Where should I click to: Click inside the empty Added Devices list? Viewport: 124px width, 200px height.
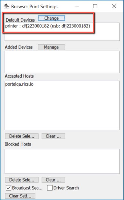pos(62,62)
